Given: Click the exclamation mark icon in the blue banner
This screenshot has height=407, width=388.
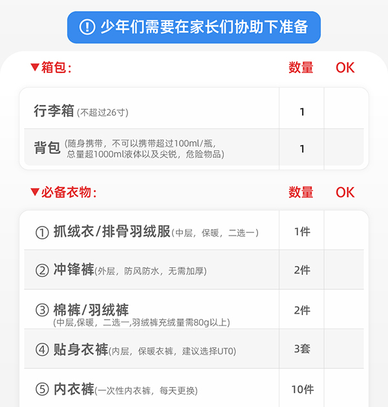Looking at the screenshot, I should tap(87, 27).
